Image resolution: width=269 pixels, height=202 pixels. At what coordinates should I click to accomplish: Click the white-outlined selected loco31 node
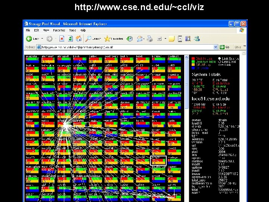[x=158, y=160]
